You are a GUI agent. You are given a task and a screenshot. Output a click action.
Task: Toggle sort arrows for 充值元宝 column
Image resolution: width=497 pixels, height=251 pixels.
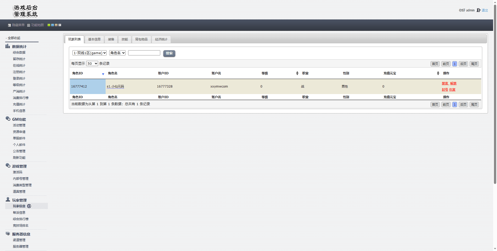click(438, 73)
